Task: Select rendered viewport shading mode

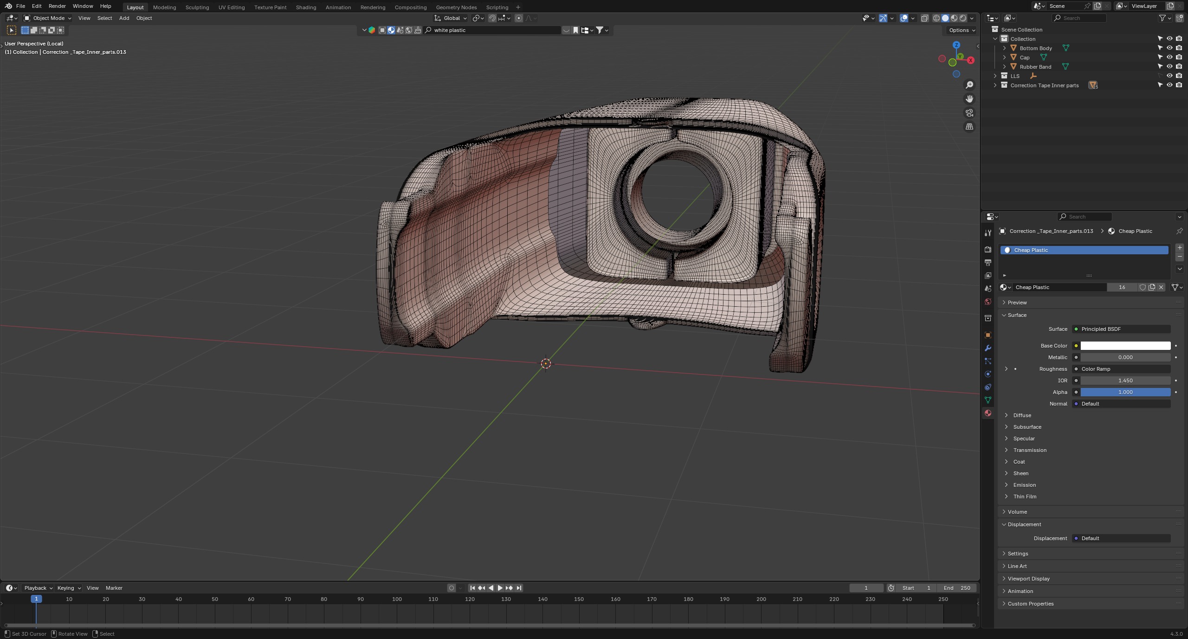Action: pyautogui.click(x=963, y=18)
